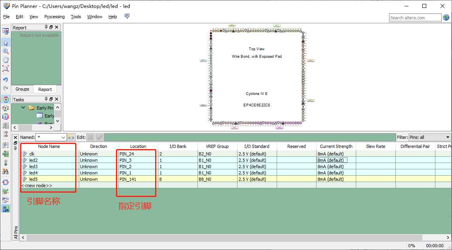
Task: Click the Early Pin Planning task item
Action: tap(45, 108)
